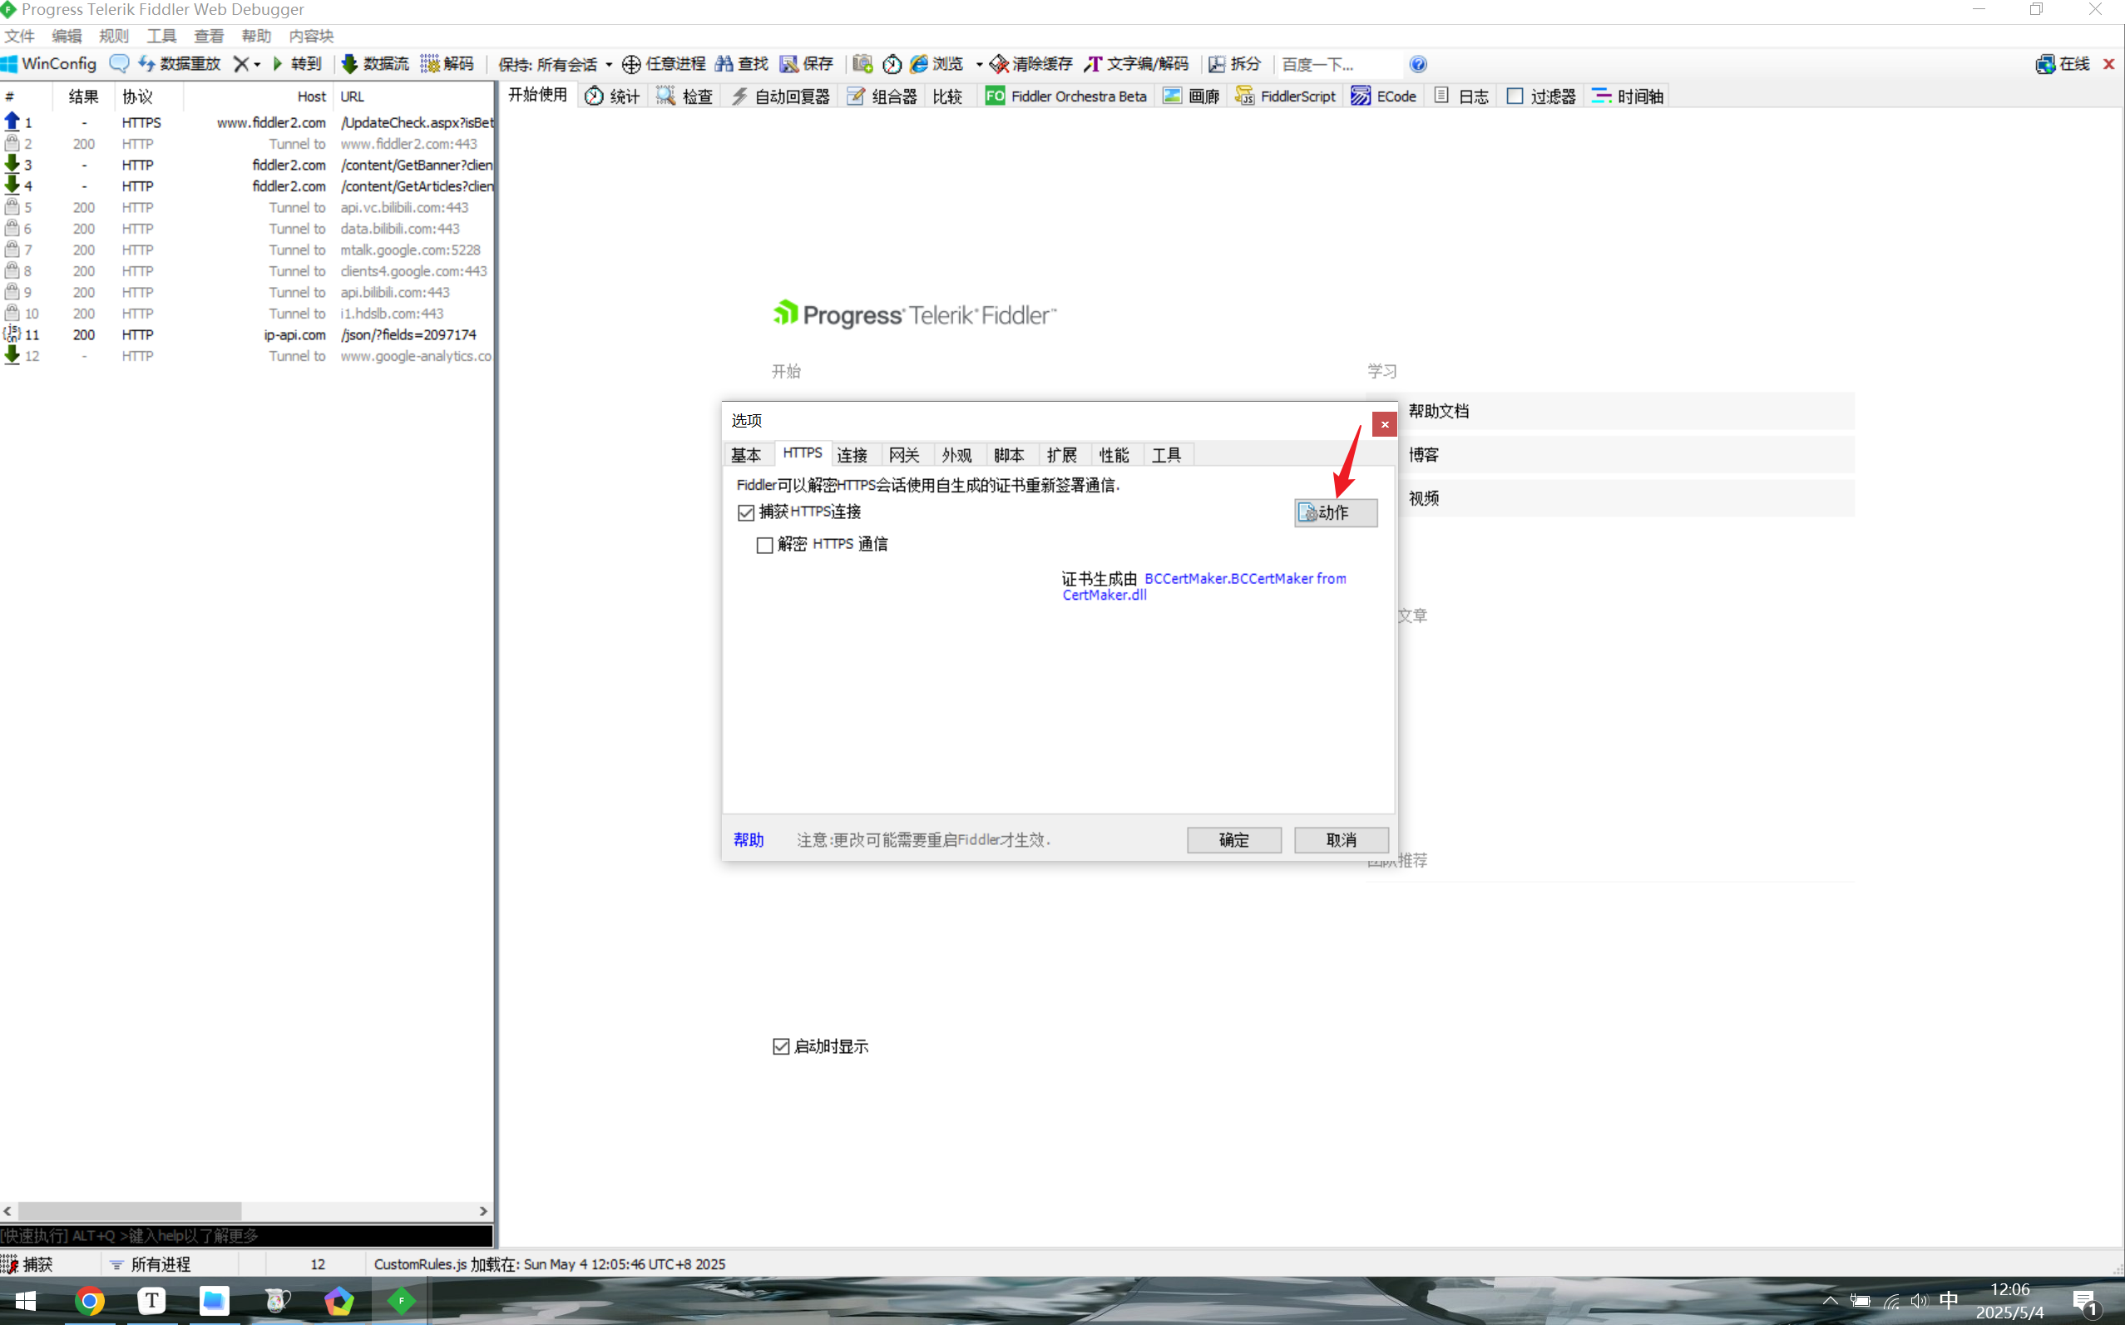Type in the 百度一下 search field
The height and width of the screenshot is (1325, 2125).
coord(1332,64)
